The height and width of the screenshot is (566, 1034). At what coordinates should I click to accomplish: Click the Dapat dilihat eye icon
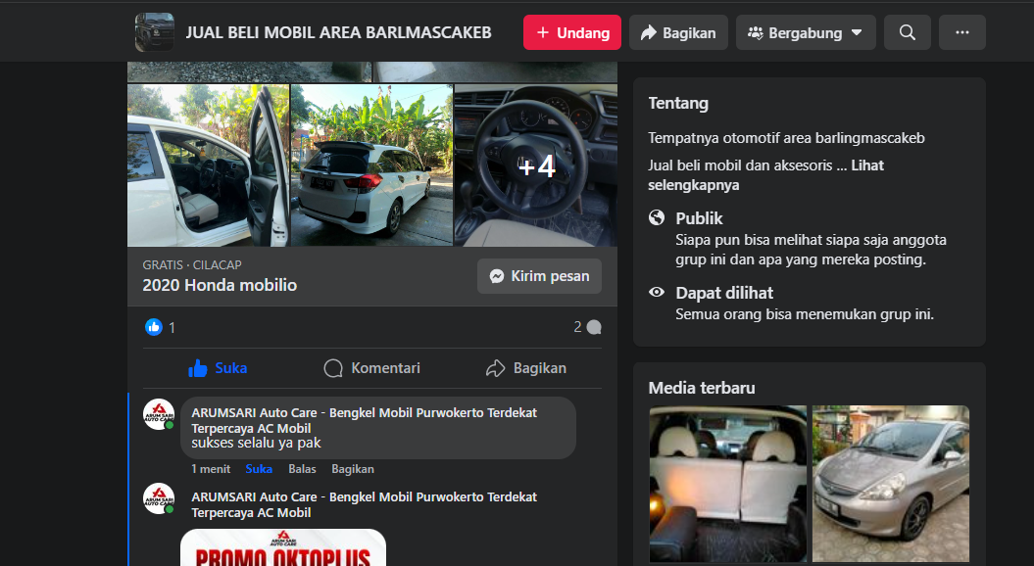[657, 292]
